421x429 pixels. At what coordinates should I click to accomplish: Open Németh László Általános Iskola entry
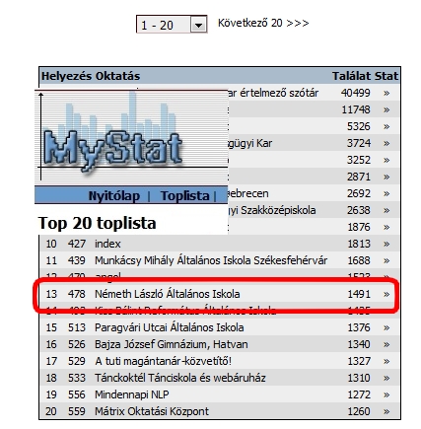tap(168, 294)
